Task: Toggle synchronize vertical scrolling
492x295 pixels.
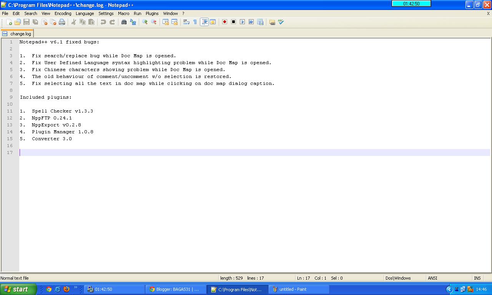Action: tap(166, 22)
